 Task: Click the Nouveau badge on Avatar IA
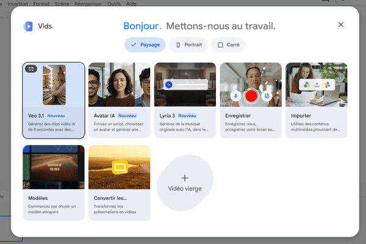127,116
